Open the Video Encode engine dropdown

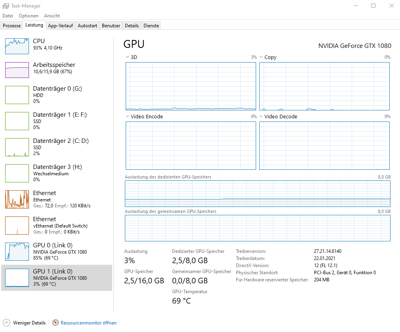pos(127,116)
